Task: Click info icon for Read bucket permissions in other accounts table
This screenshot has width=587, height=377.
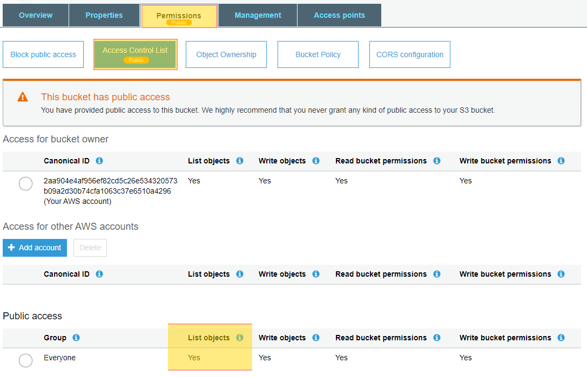Action: [437, 274]
